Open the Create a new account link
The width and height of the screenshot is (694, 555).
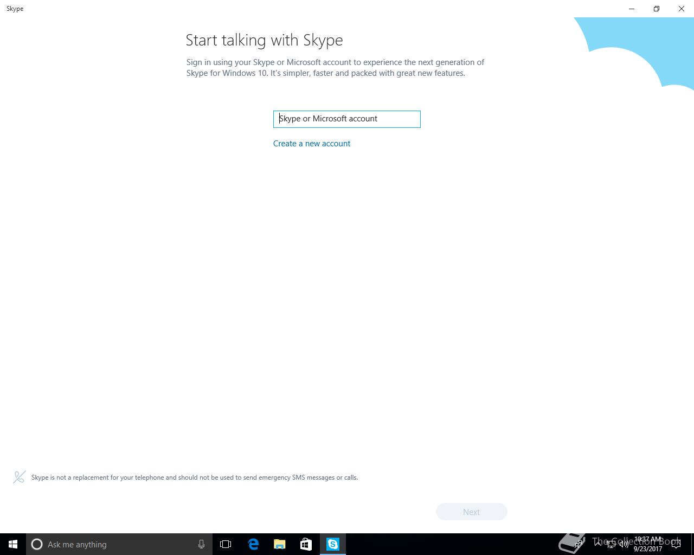coord(312,144)
